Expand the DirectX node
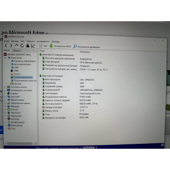 coord(5,109)
